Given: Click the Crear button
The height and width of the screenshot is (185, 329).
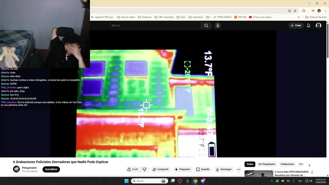Looking at the screenshot, I should (296, 25).
